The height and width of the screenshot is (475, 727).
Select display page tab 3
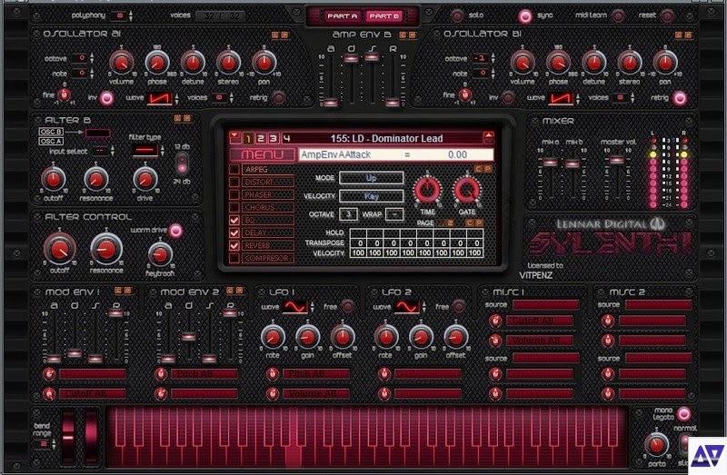[274, 138]
